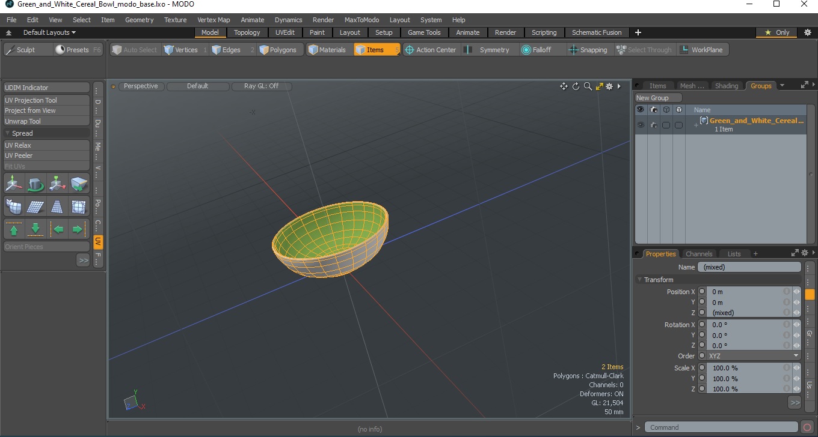Expand more properties with >> button
Viewport: 818px width, 437px height.
[795, 403]
